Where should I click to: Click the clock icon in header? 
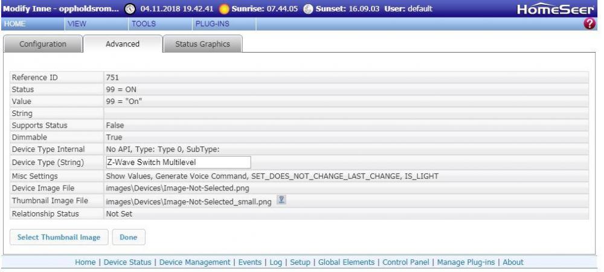[x=130, y=7]
